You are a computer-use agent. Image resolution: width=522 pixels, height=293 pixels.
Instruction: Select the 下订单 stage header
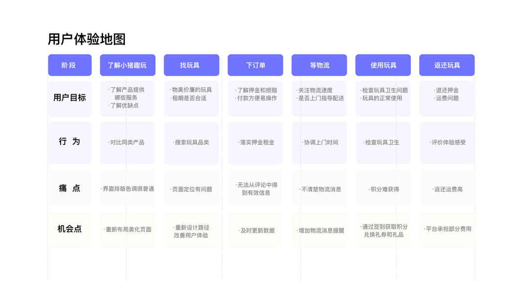pyautogui.click(x=255, y=65)
